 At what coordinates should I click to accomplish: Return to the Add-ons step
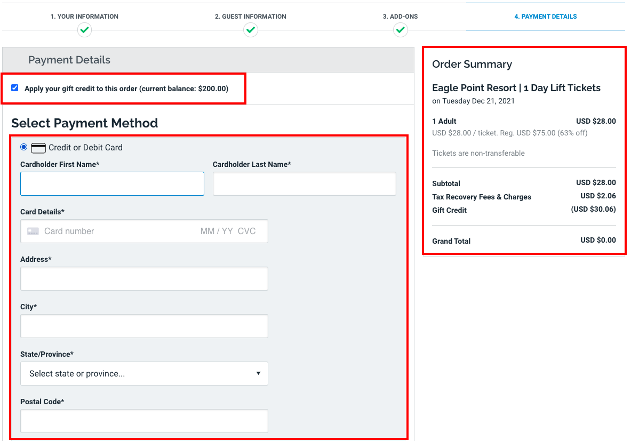coord(401,17)
